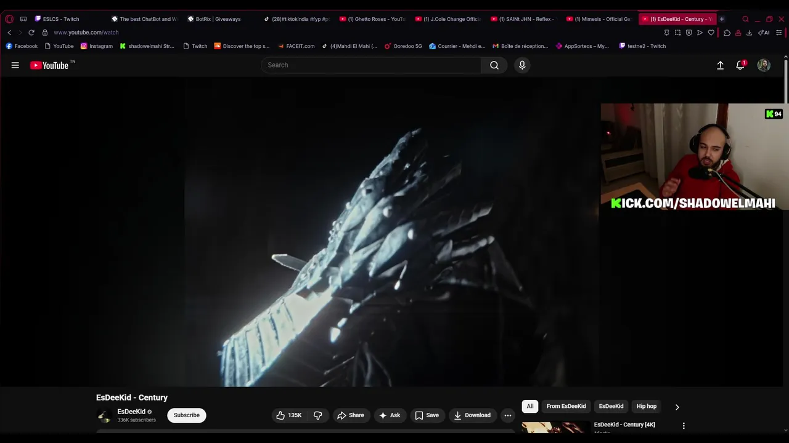789x443 pixels.
Task: Open the red profile account icon
Action: (738, 33)
